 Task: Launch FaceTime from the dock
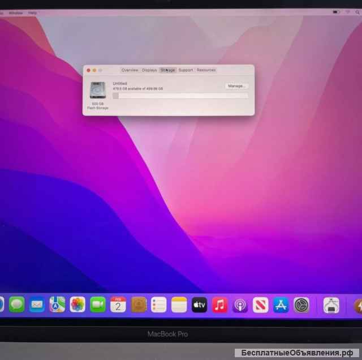coord(98,305)
